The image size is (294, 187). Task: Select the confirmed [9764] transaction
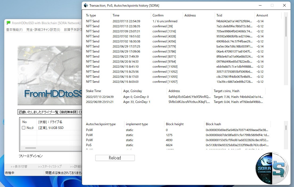(x=183, y=62)
